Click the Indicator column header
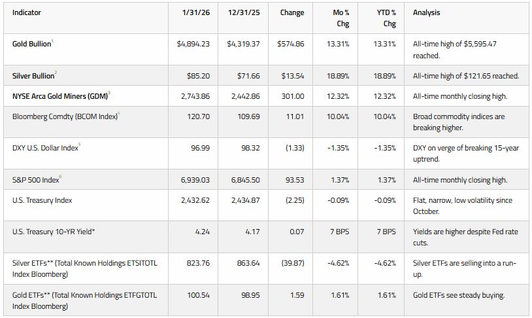Screen dimensions: 532x318 click(26, 12)
